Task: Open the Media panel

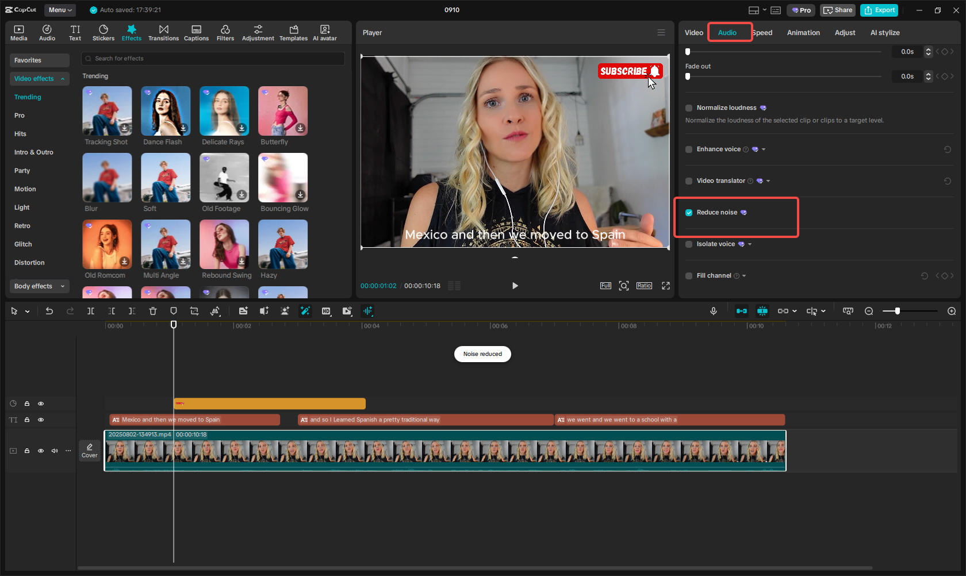Action: [19, 33]
